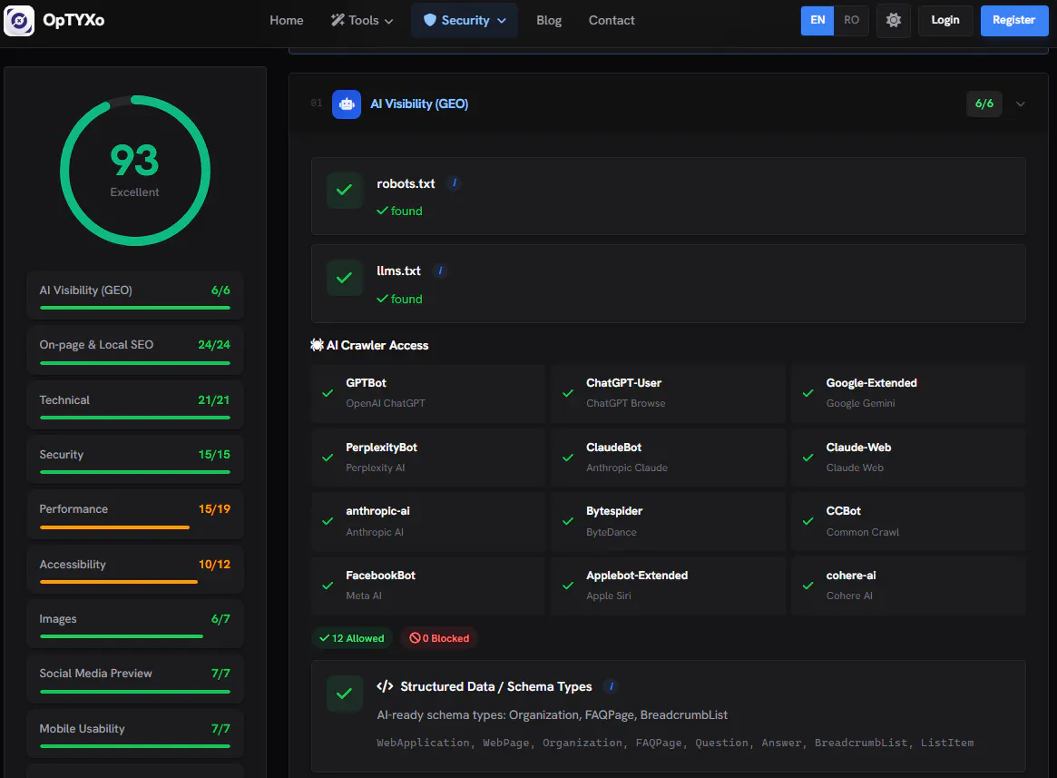This screenshot has width=1057, height=778.
Task: Open the Tools dropdown menu
Action: tap(362, 20)
